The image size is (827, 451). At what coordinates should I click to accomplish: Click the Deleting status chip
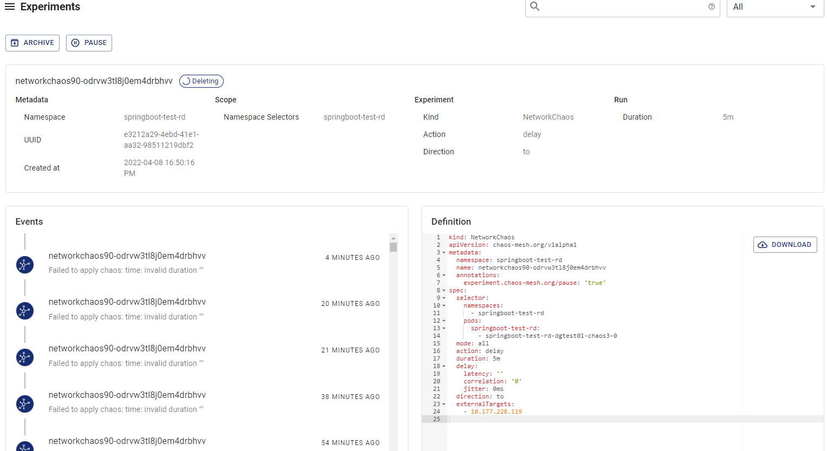[x=201, y=81]
